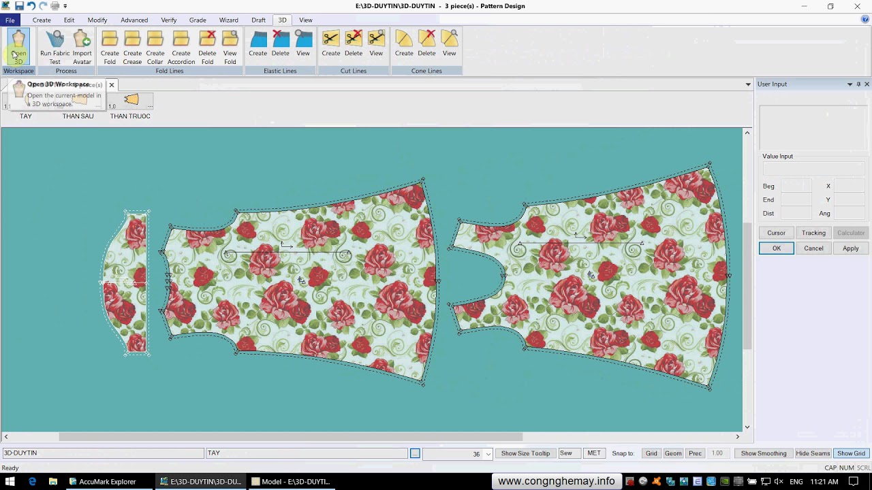Create an Accordion fold
Viewport: 872px width, 490px height.
click(x=181, y=47)
